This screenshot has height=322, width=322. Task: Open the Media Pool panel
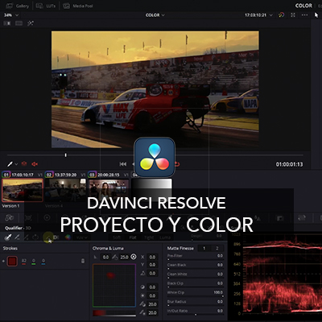click(x=78, y=6)
